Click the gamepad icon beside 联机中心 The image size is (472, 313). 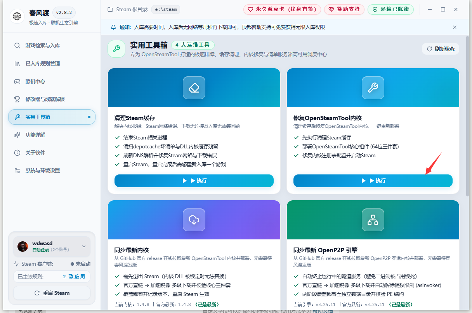coord(17,81)
